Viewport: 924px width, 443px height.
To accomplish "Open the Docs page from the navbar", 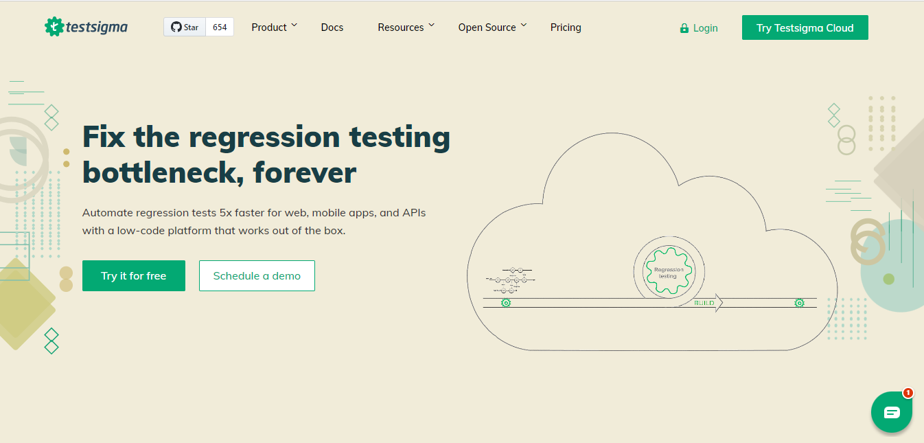I will 332,27.
